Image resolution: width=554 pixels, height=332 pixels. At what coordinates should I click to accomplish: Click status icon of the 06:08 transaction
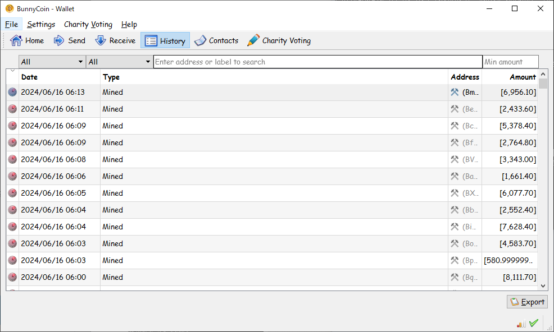[12, 159]
